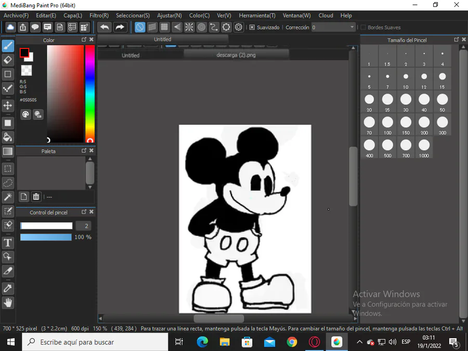This screenshot has width=468, height=351.
Task: Select the Select Eraser tool
Action: tap(8, 225)
